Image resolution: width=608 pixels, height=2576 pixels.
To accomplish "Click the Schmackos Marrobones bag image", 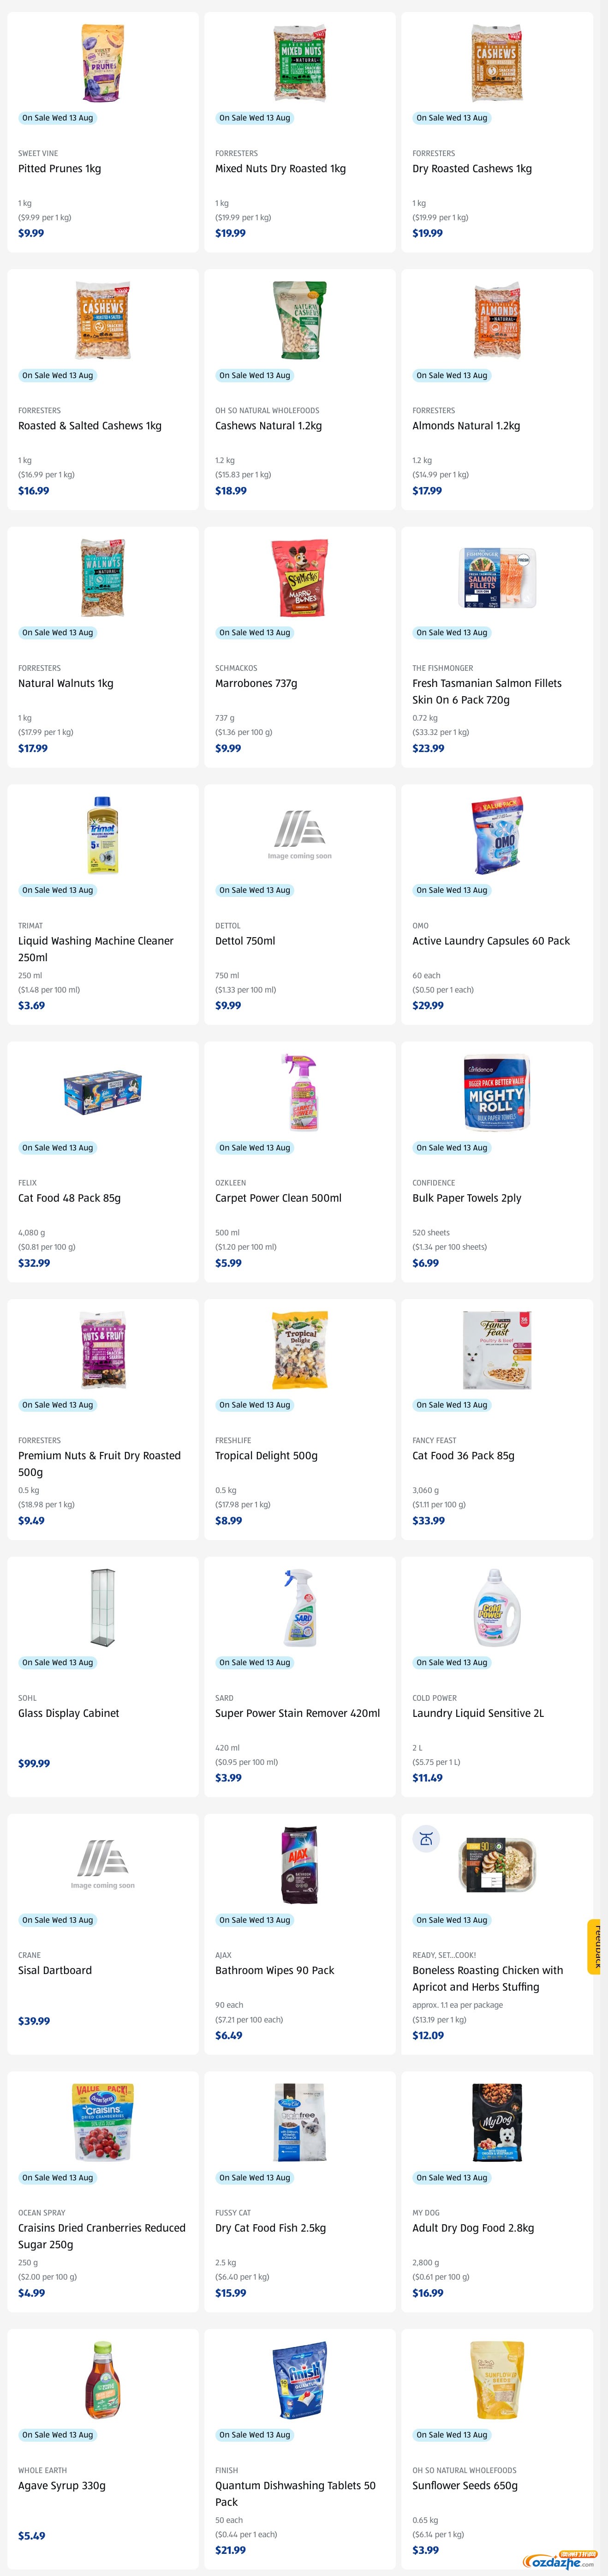I will (x=300, y=578).
